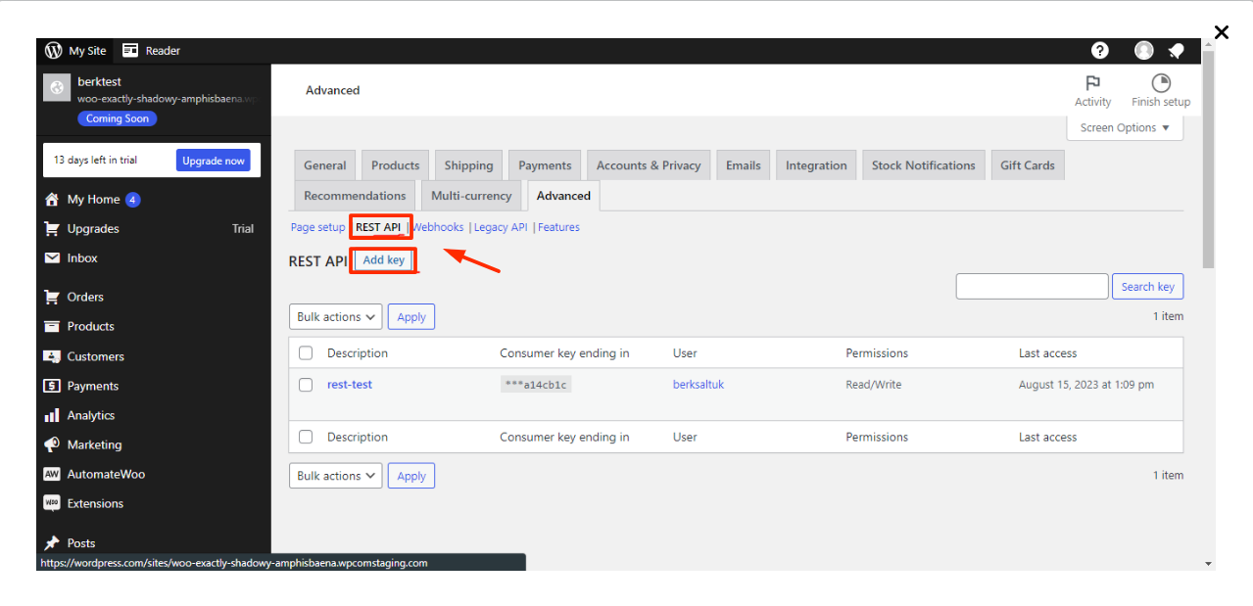Focus the key search input field
The image size is (1253, 606).
[1032, 286]
